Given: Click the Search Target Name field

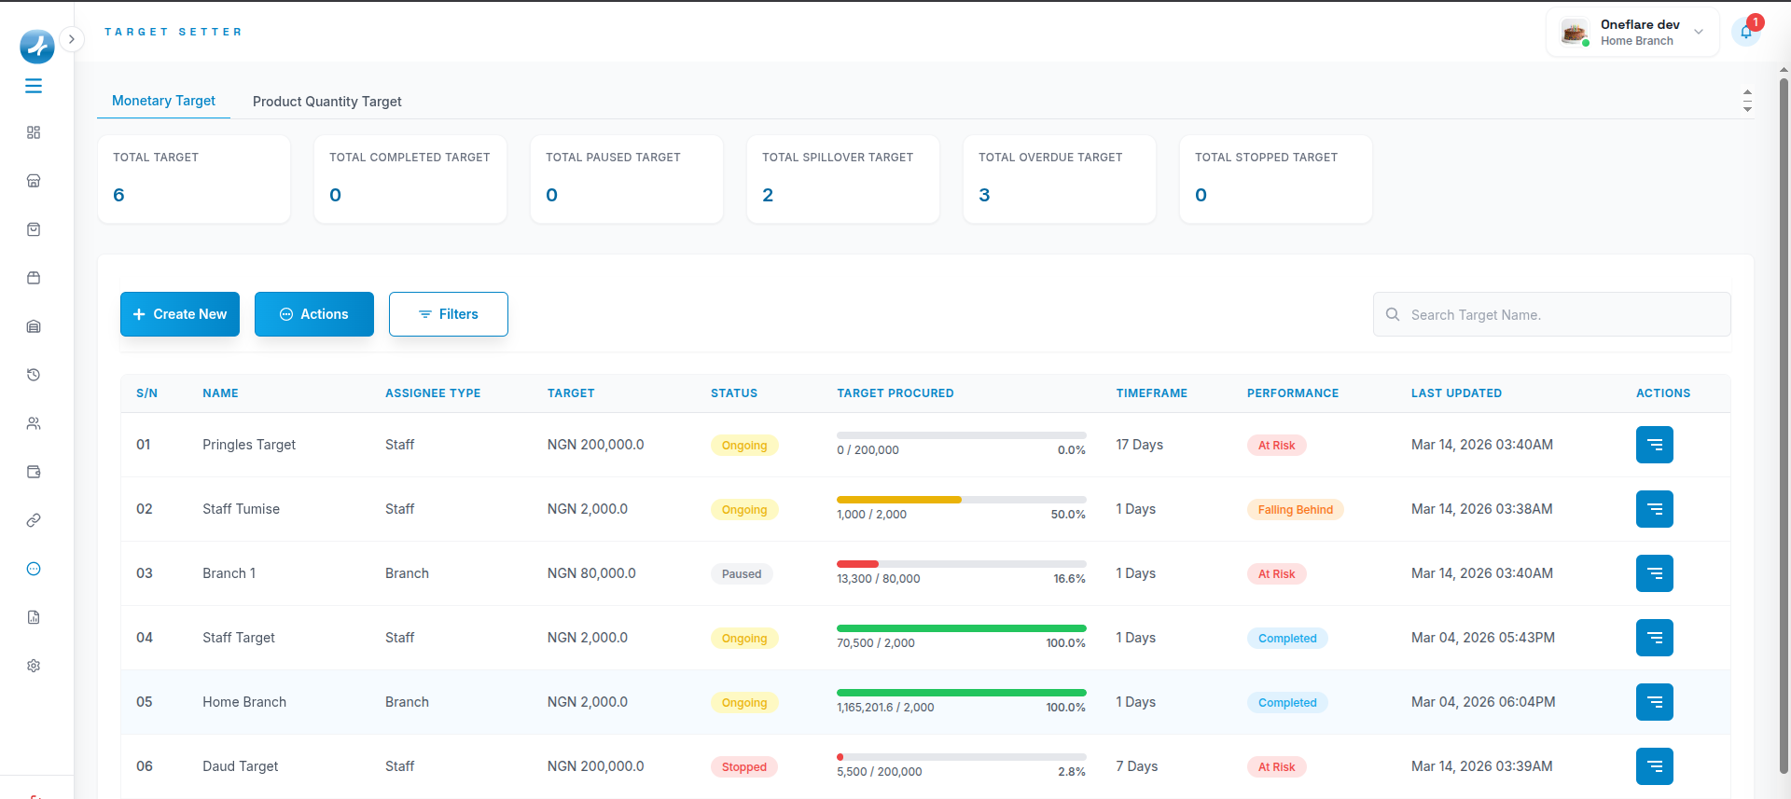Looking at the screenshot, I should point(1552,315).
